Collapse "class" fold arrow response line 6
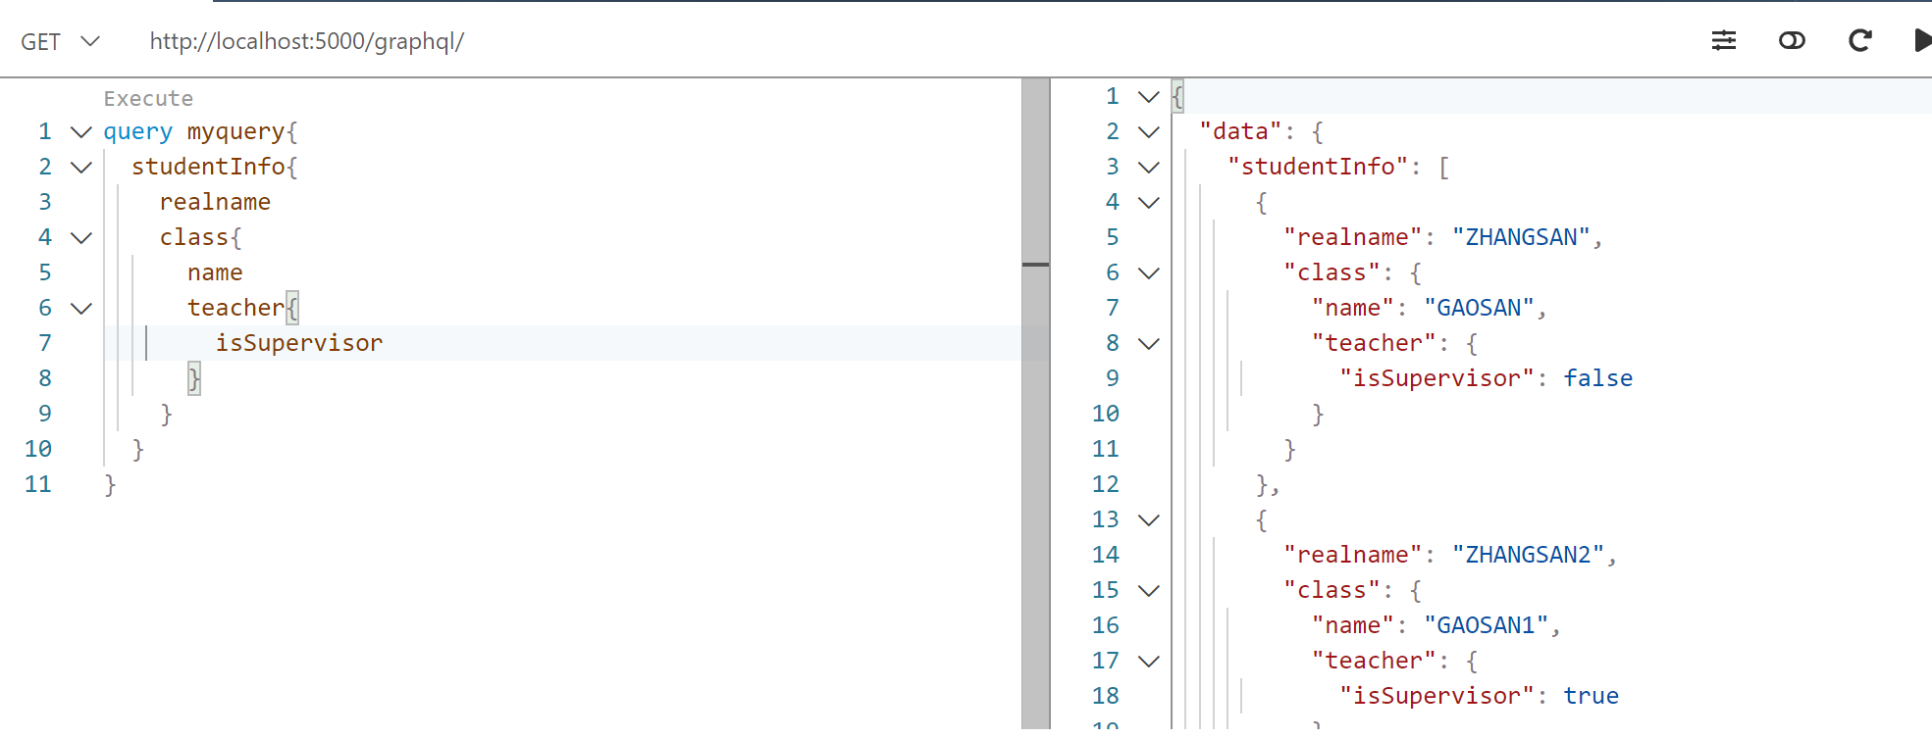 coord(1148,272)
